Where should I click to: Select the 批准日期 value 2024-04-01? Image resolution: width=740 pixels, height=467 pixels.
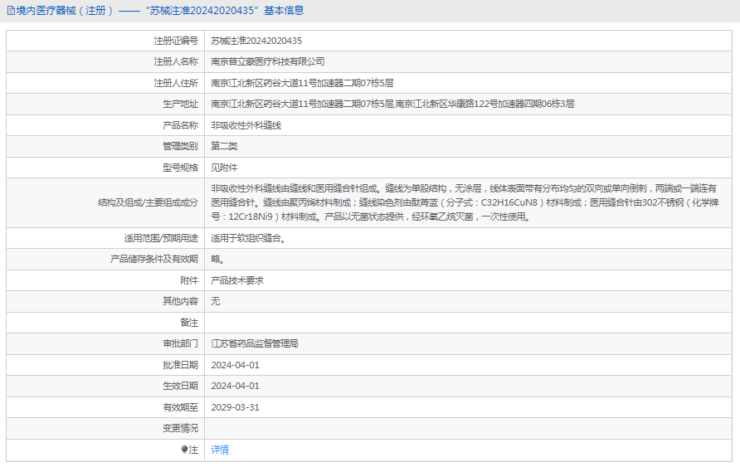tap(235, 365)
